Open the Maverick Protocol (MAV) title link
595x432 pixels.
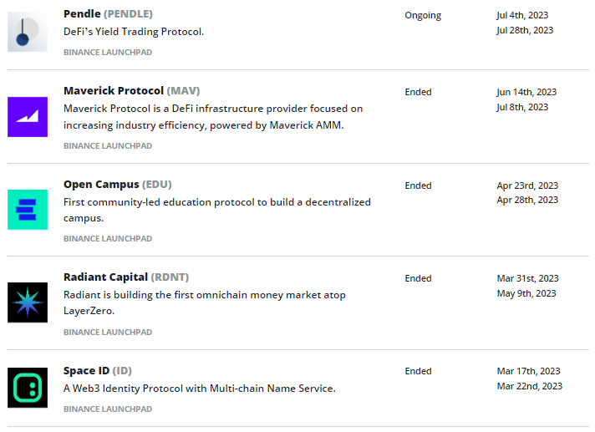[x=131, y=90]
